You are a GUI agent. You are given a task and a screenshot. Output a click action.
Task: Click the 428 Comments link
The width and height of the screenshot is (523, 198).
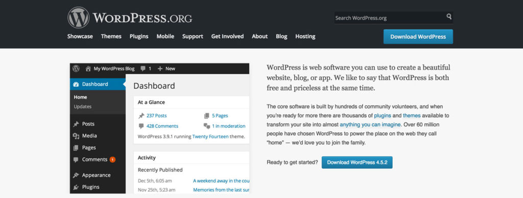(x=162, y=126)
